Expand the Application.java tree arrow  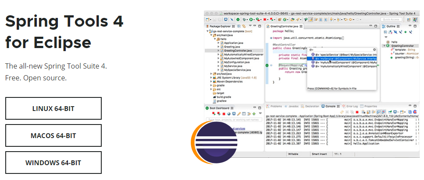tap(218, 43)
